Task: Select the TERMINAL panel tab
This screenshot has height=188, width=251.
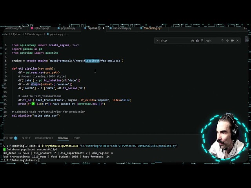Action: pos(63,138)
